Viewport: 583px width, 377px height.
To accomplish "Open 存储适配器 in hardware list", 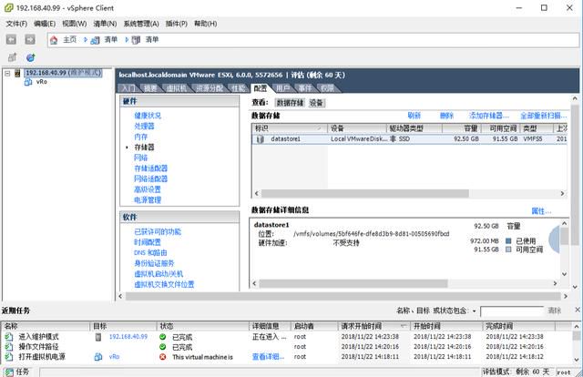I will (x=151, y=168).
